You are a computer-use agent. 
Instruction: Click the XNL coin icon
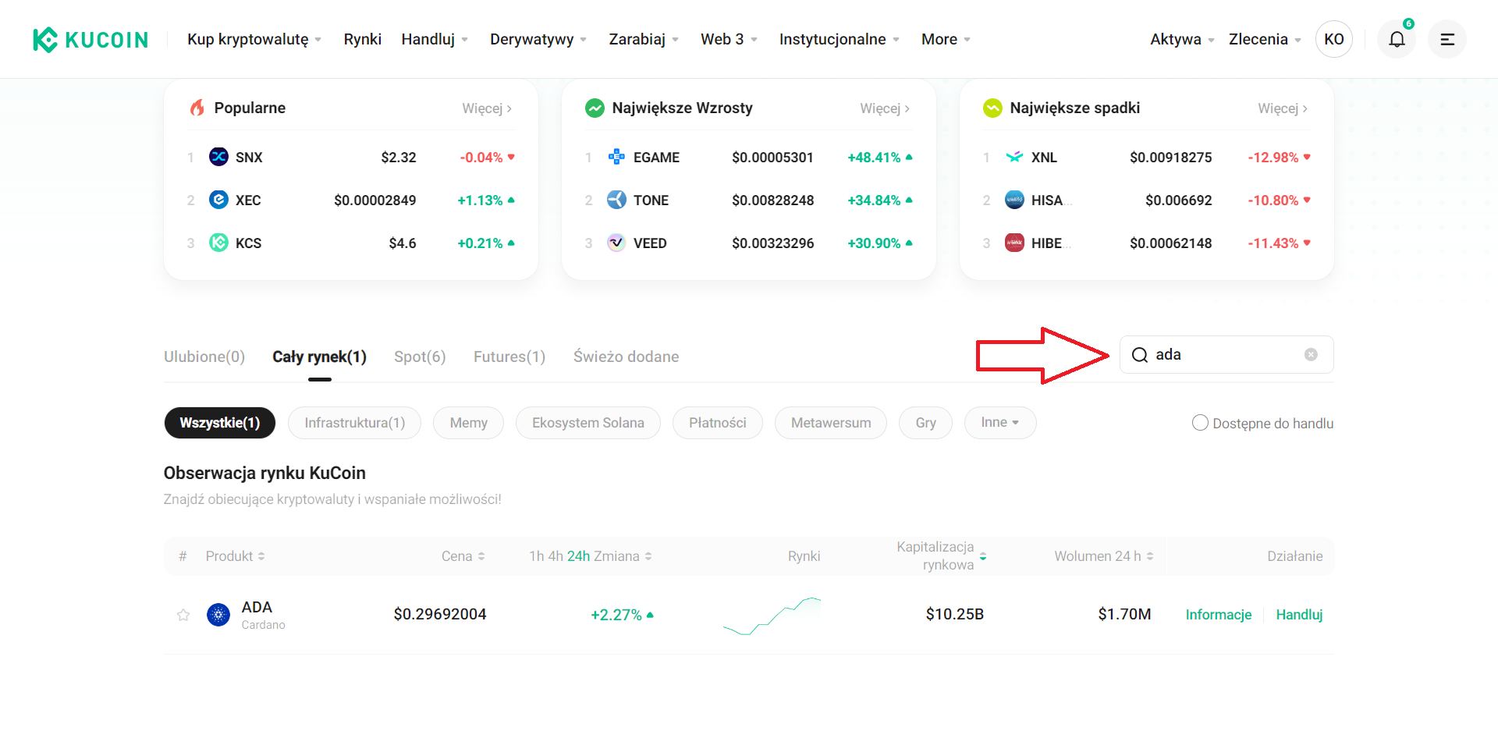pos(1014,157)
